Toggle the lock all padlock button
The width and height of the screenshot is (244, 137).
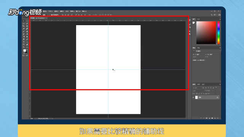[206, 94]
